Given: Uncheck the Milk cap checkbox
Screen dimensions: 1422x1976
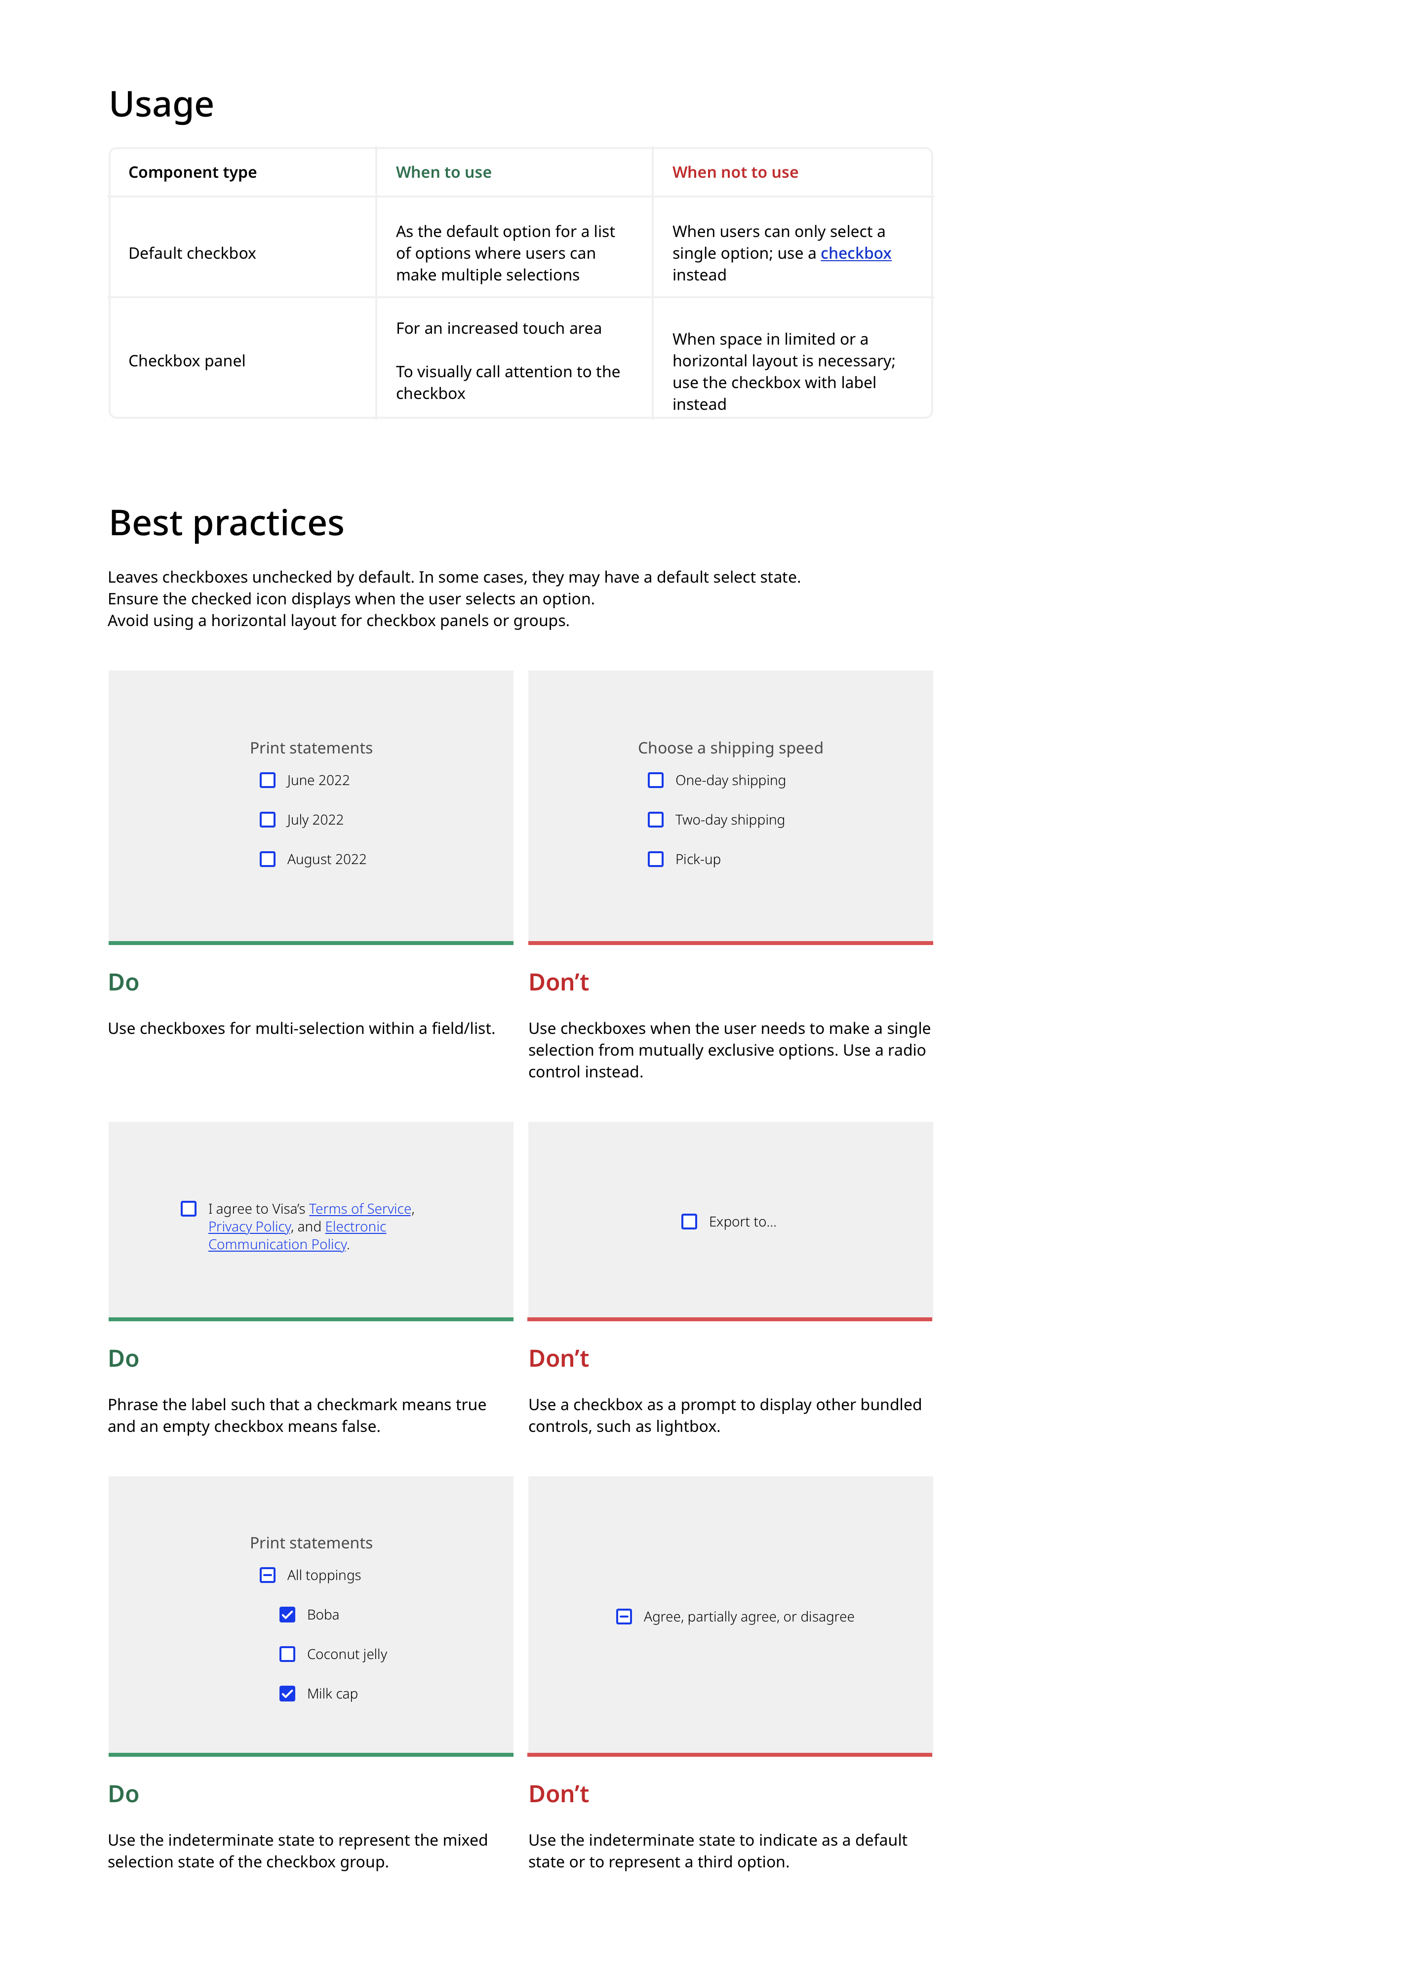Looking at the screenshot, I should pyautogui.click(x=287, y=1694).
